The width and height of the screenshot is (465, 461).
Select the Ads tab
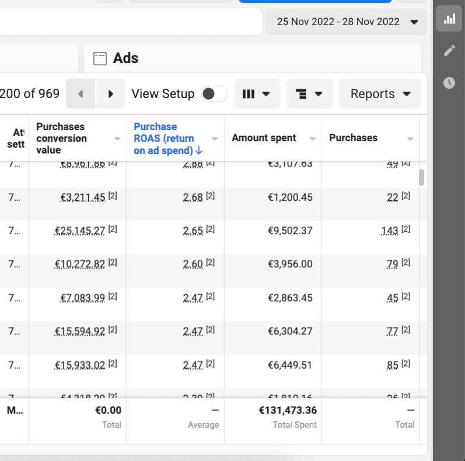pos(125,58)
